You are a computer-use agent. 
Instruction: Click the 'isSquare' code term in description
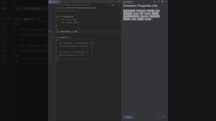click(144, 16)
